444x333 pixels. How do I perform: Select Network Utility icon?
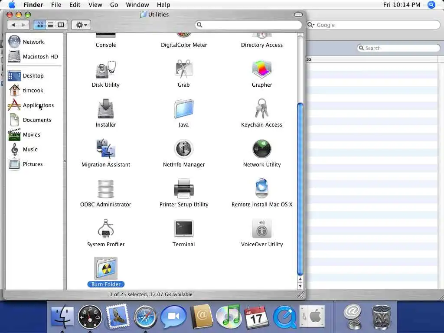pyautogui.click(x=261, y=149)
